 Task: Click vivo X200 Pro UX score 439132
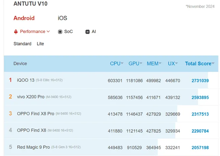tap(173, 98)
